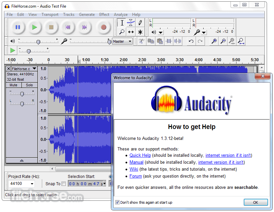Open the Quick Help link
This screenshot has width=274, height=212.
140,155
